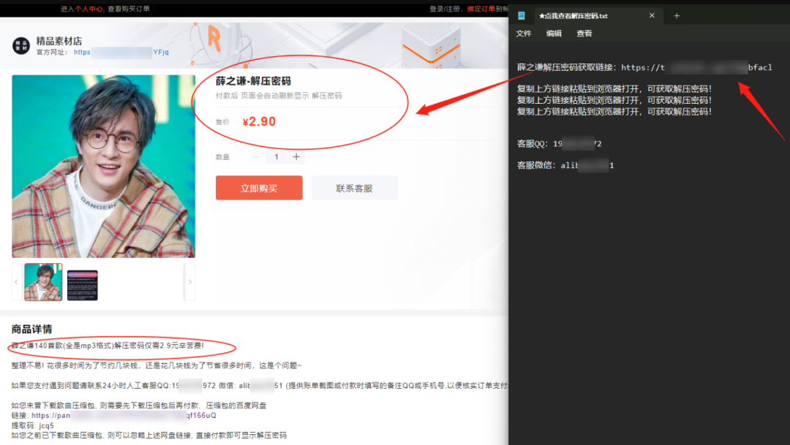Click the product title 薛之谦-解压密码
Viewport: 790px width, 445px height.
click(253, 81)
